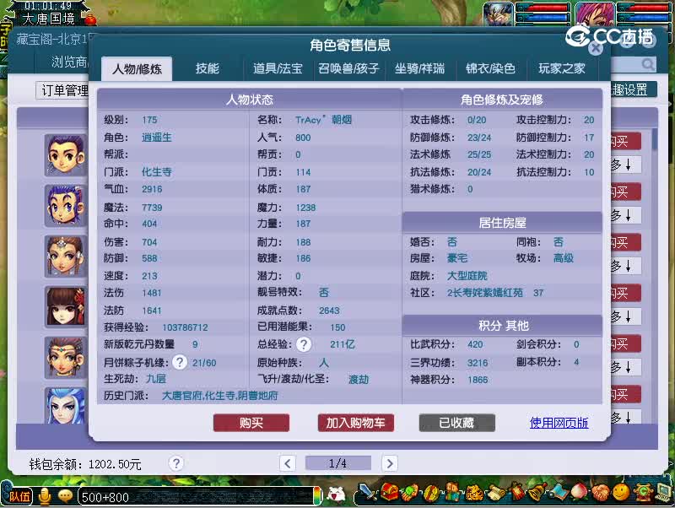Open the beige scroll quest icon

click(x=495, y=493)
